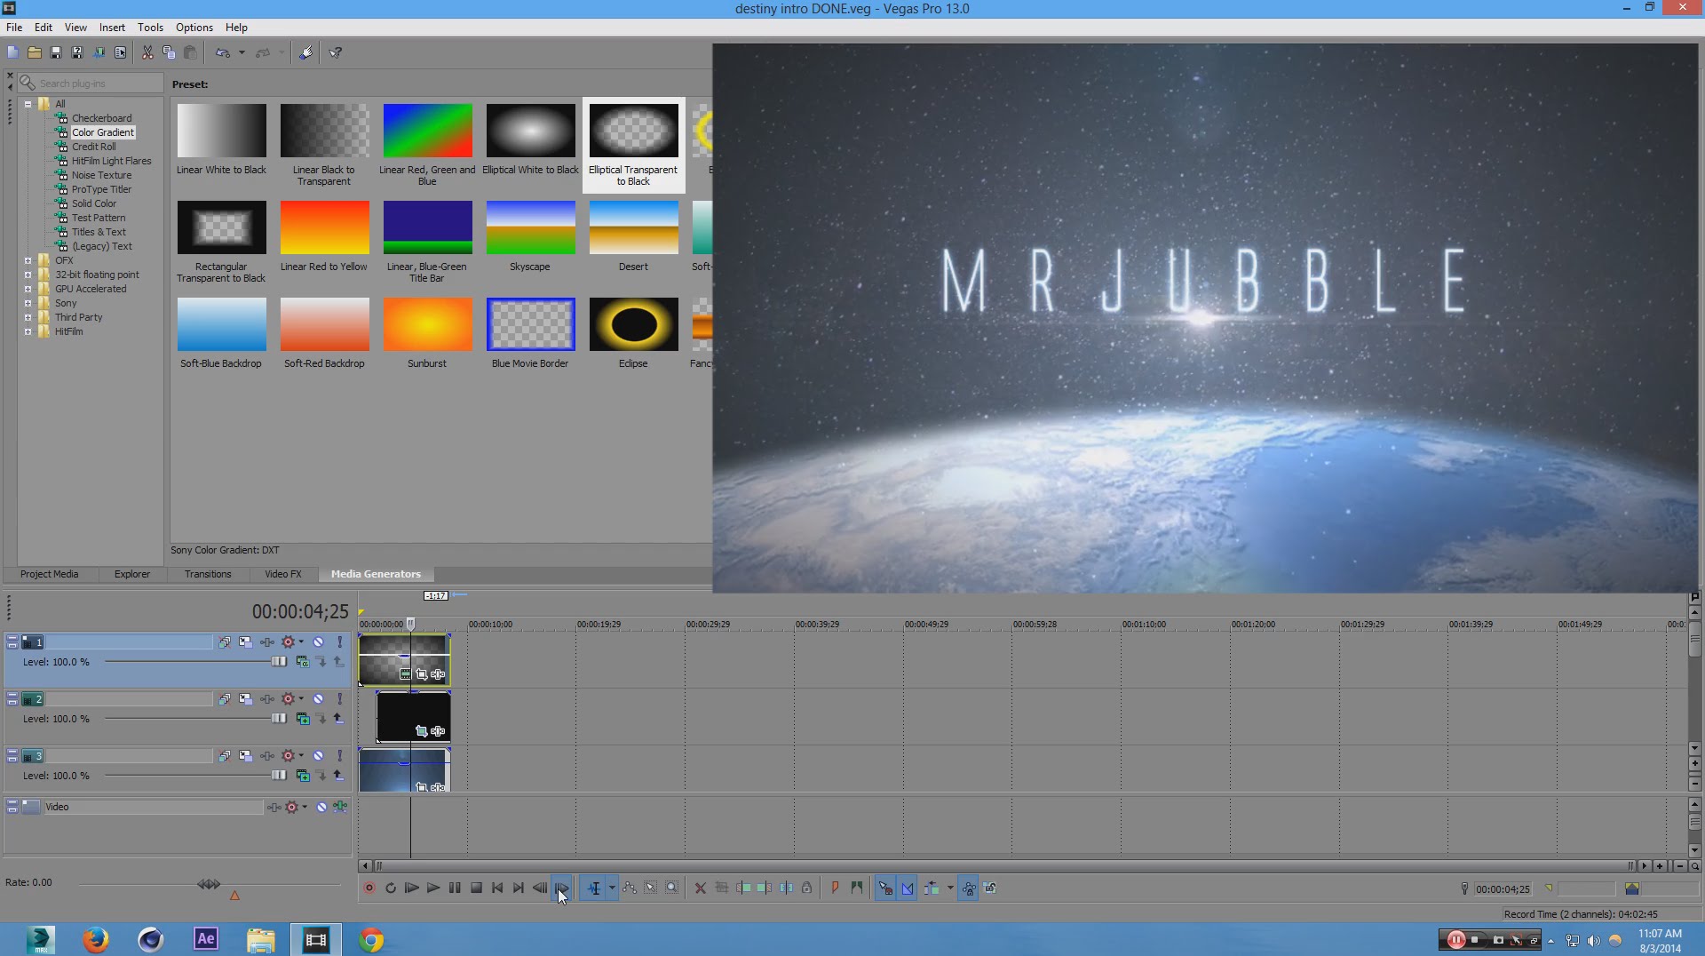Select Titles & Text in generator list
1705x956 pixels.
99,232
